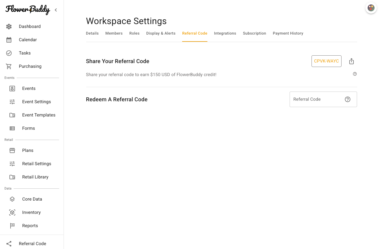Open the Display & Alerts tab
This screenshot has width=379, height=249.
161,33
